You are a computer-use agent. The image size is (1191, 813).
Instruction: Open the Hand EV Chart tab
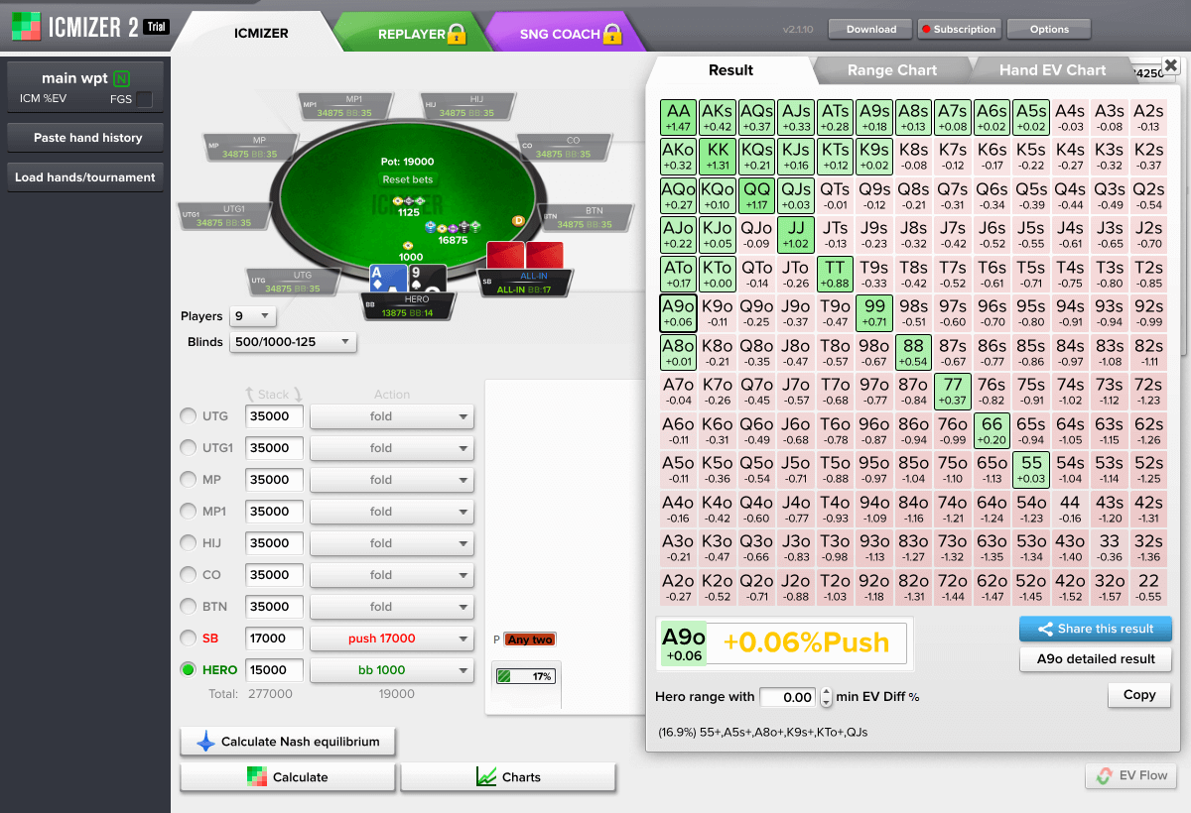(x=1052, y=70)
